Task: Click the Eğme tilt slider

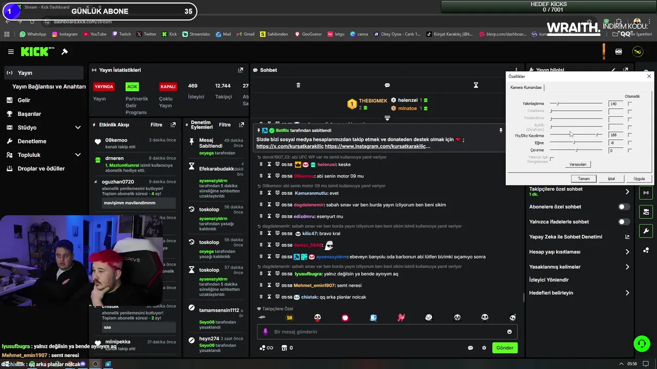Action: pos(576,142)
